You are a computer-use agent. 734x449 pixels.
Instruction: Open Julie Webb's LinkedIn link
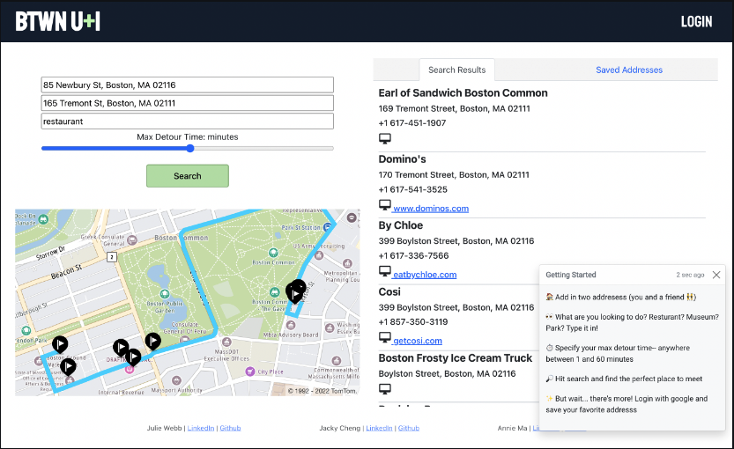tap(203, 428)
